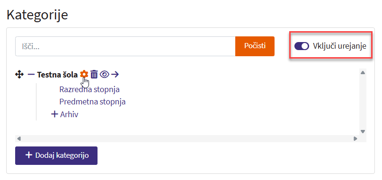Screen dimensions: 382x180
Task: Click the right arrow next to Testna šola
Action: click(x=115, y=75)
